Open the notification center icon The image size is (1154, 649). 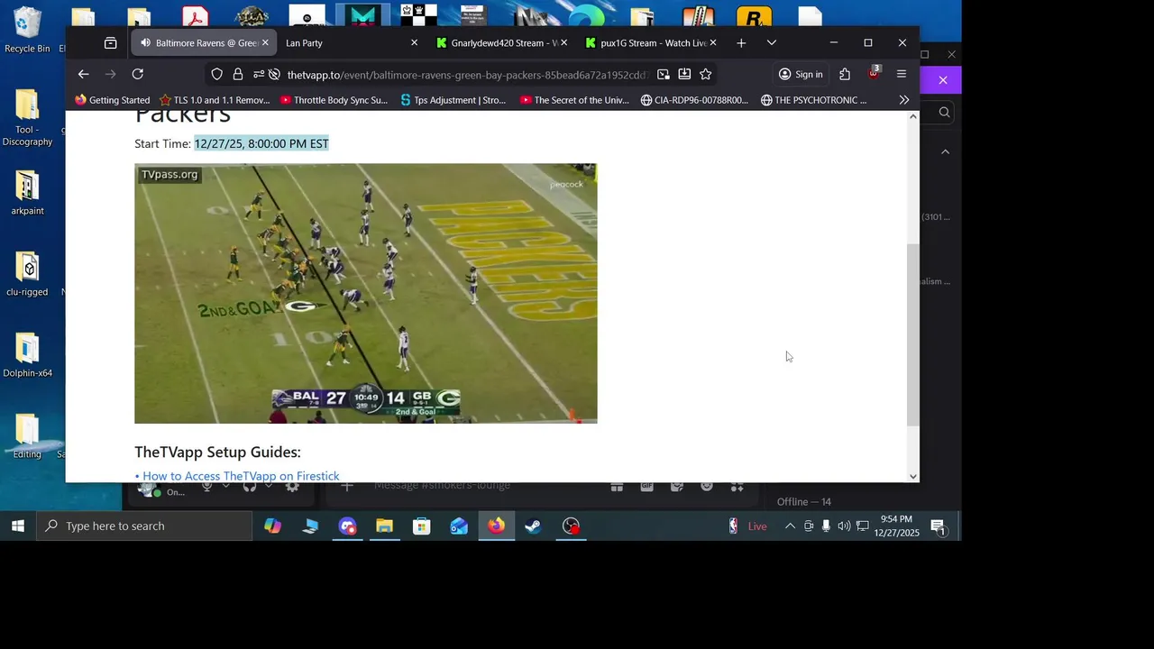point(938,526)
